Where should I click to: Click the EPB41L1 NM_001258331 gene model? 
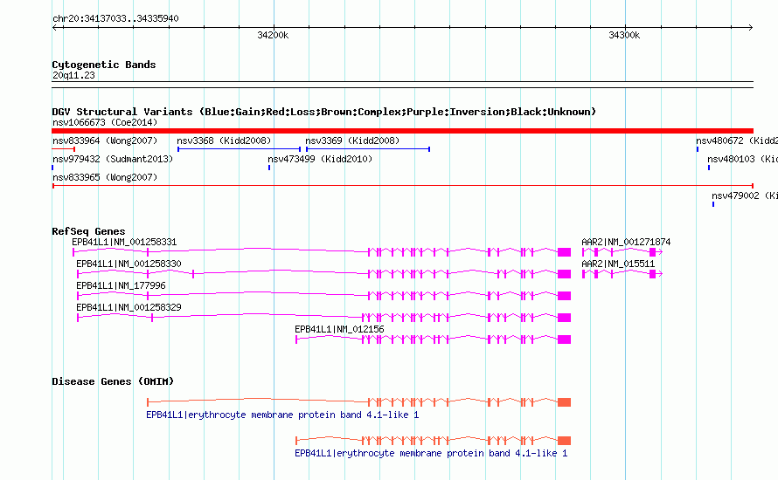tap(322, 252)
